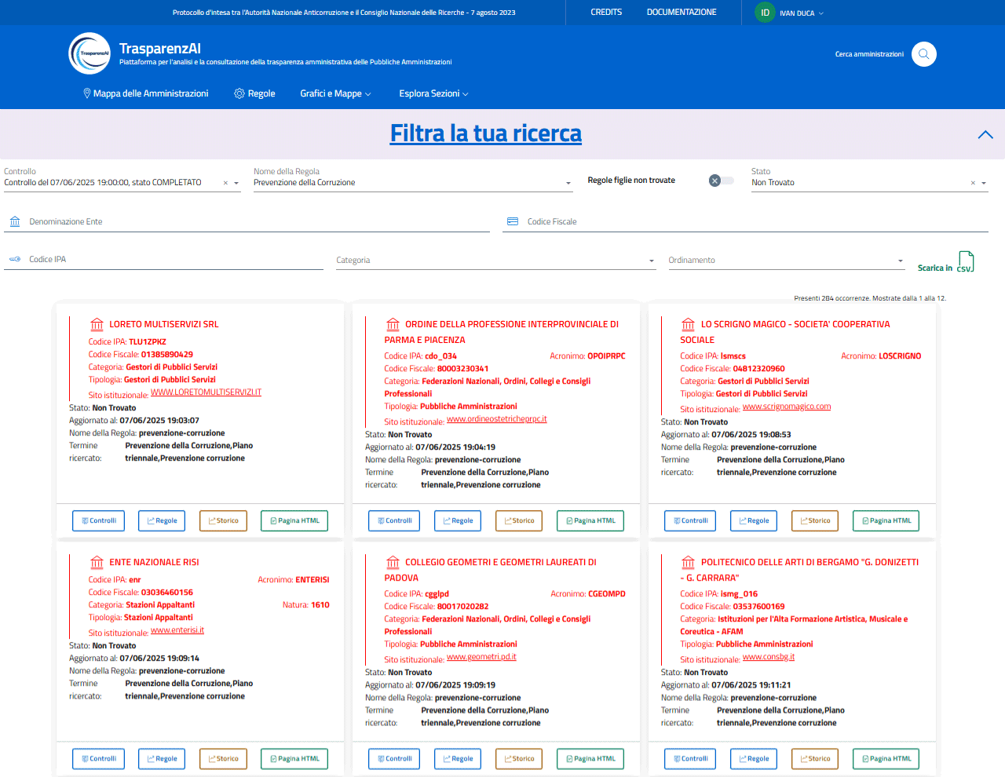Open the Controllo dropdown
This screenshot has height=777, width=1005.
pos(236,183)
